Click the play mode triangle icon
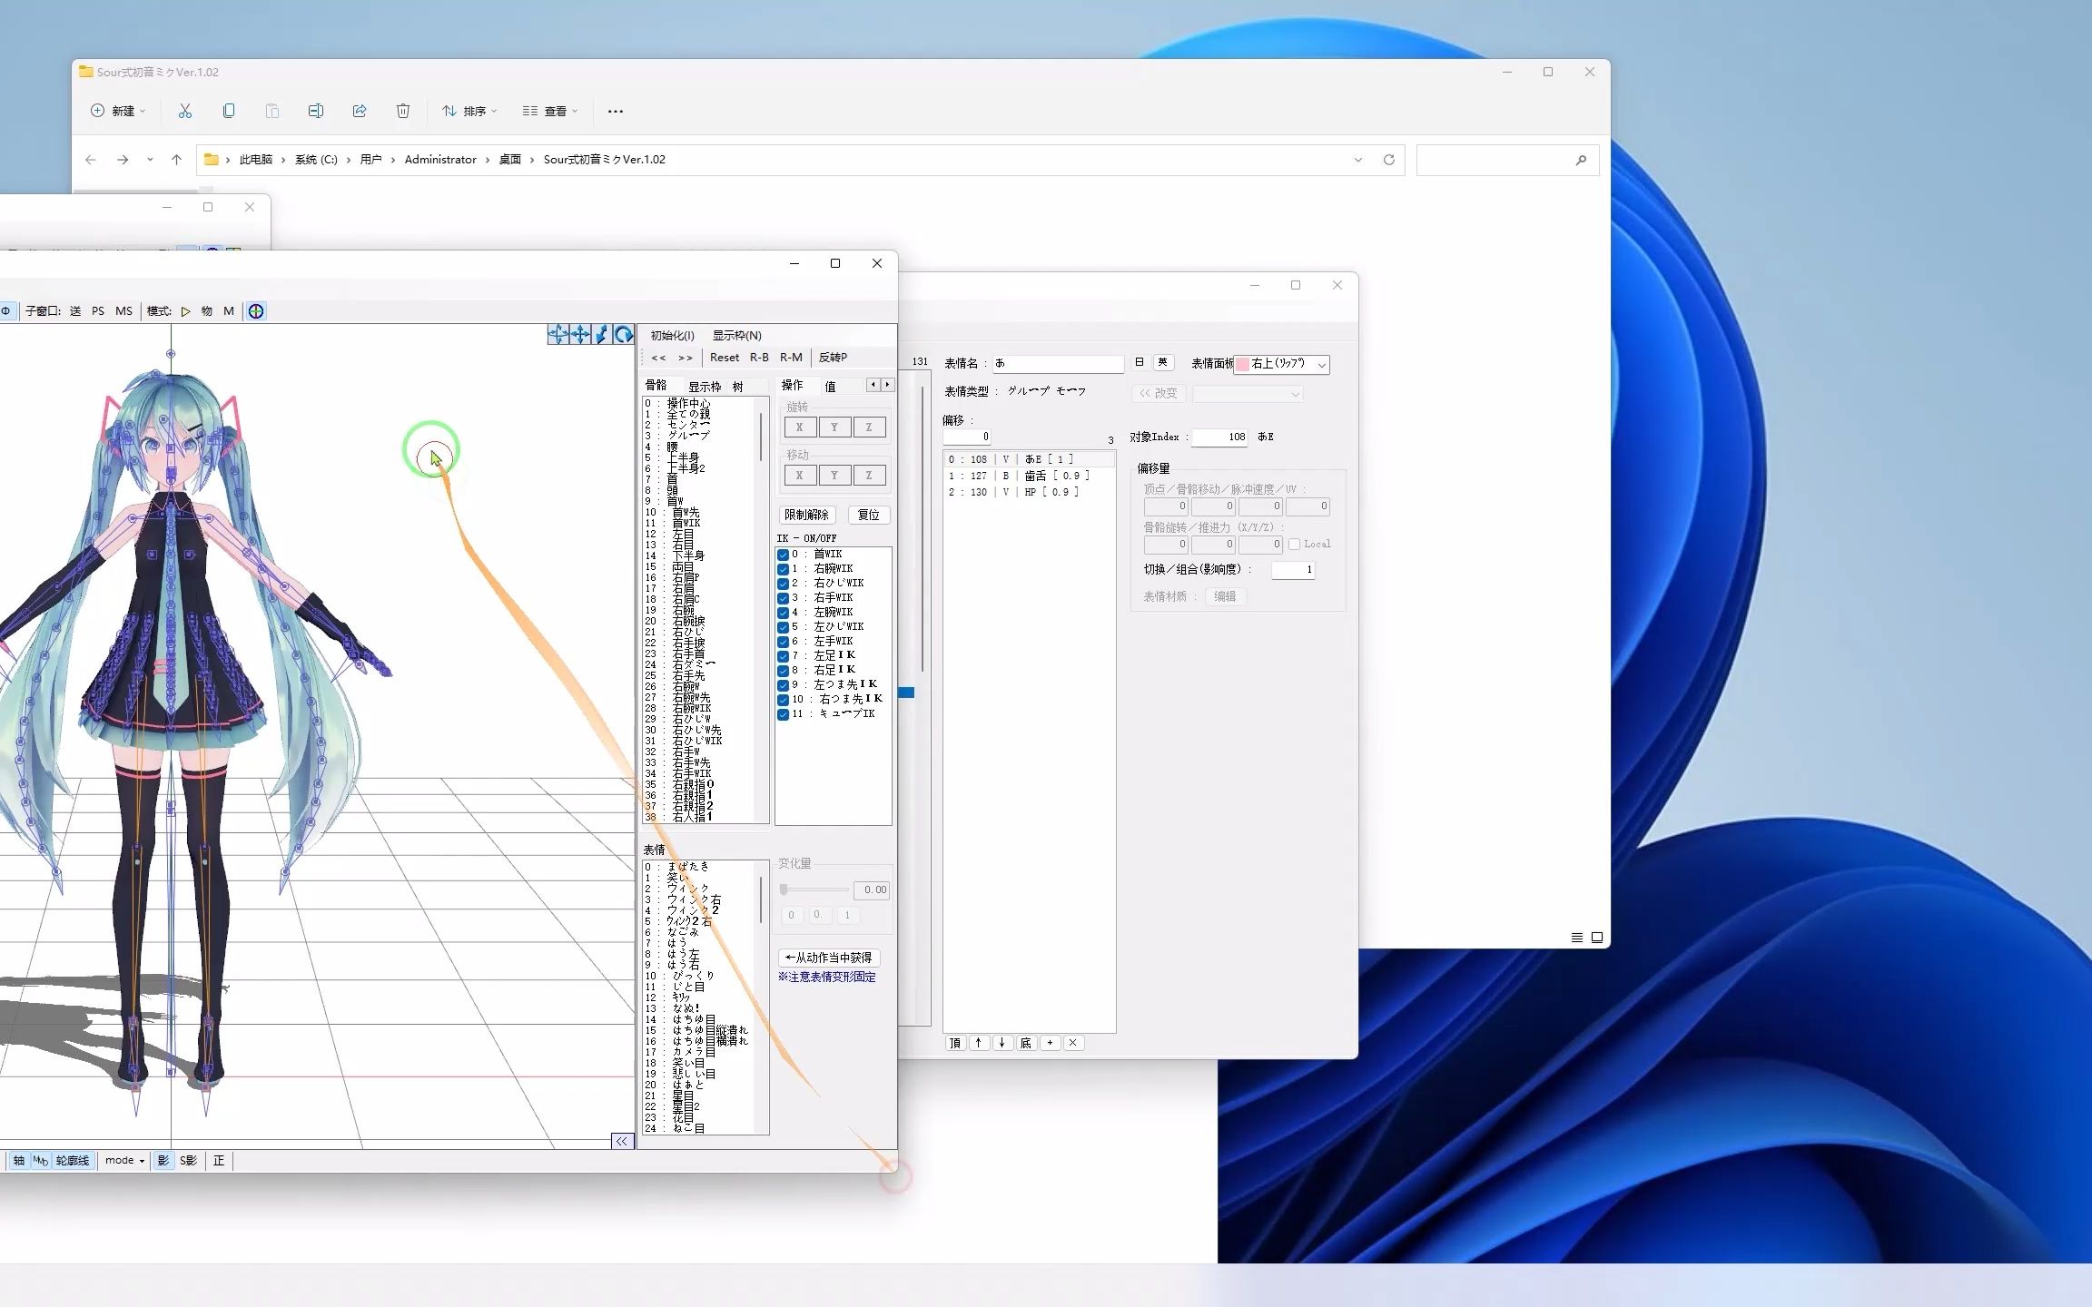 (x=185, y=311)
